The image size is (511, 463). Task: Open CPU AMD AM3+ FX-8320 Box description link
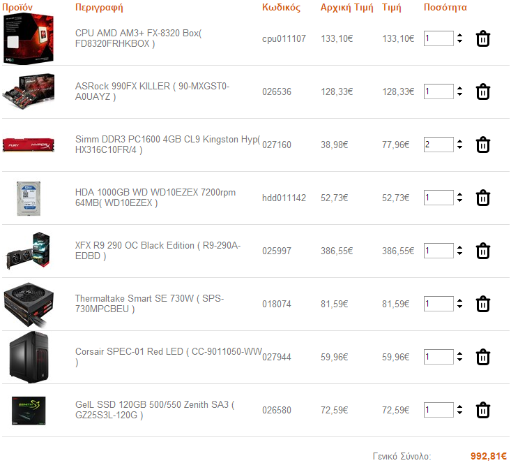[138, 38]
